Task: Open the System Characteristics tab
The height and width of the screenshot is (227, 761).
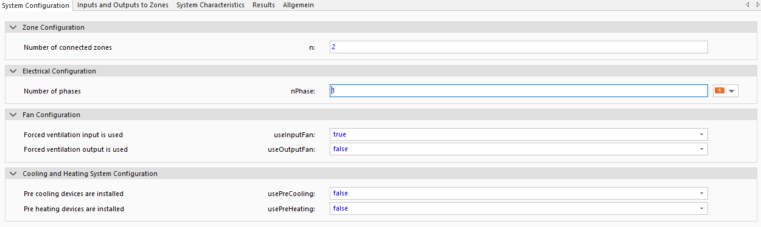Action: [210, 5]
